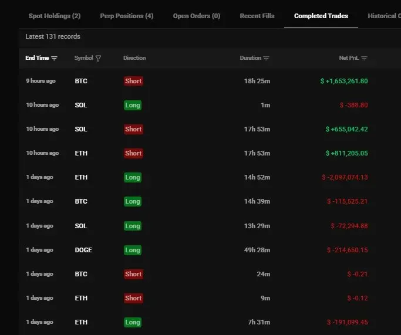This screenshot has height=335, width=401.
Task: View the Recent Fills tab
Action: pos(257,16)
